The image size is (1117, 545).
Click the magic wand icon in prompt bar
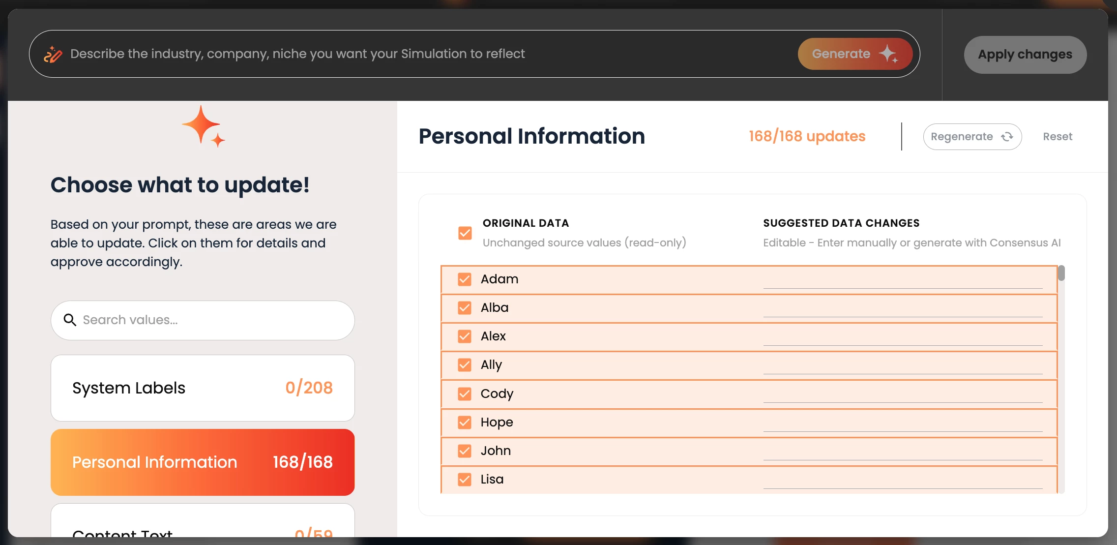53,54
